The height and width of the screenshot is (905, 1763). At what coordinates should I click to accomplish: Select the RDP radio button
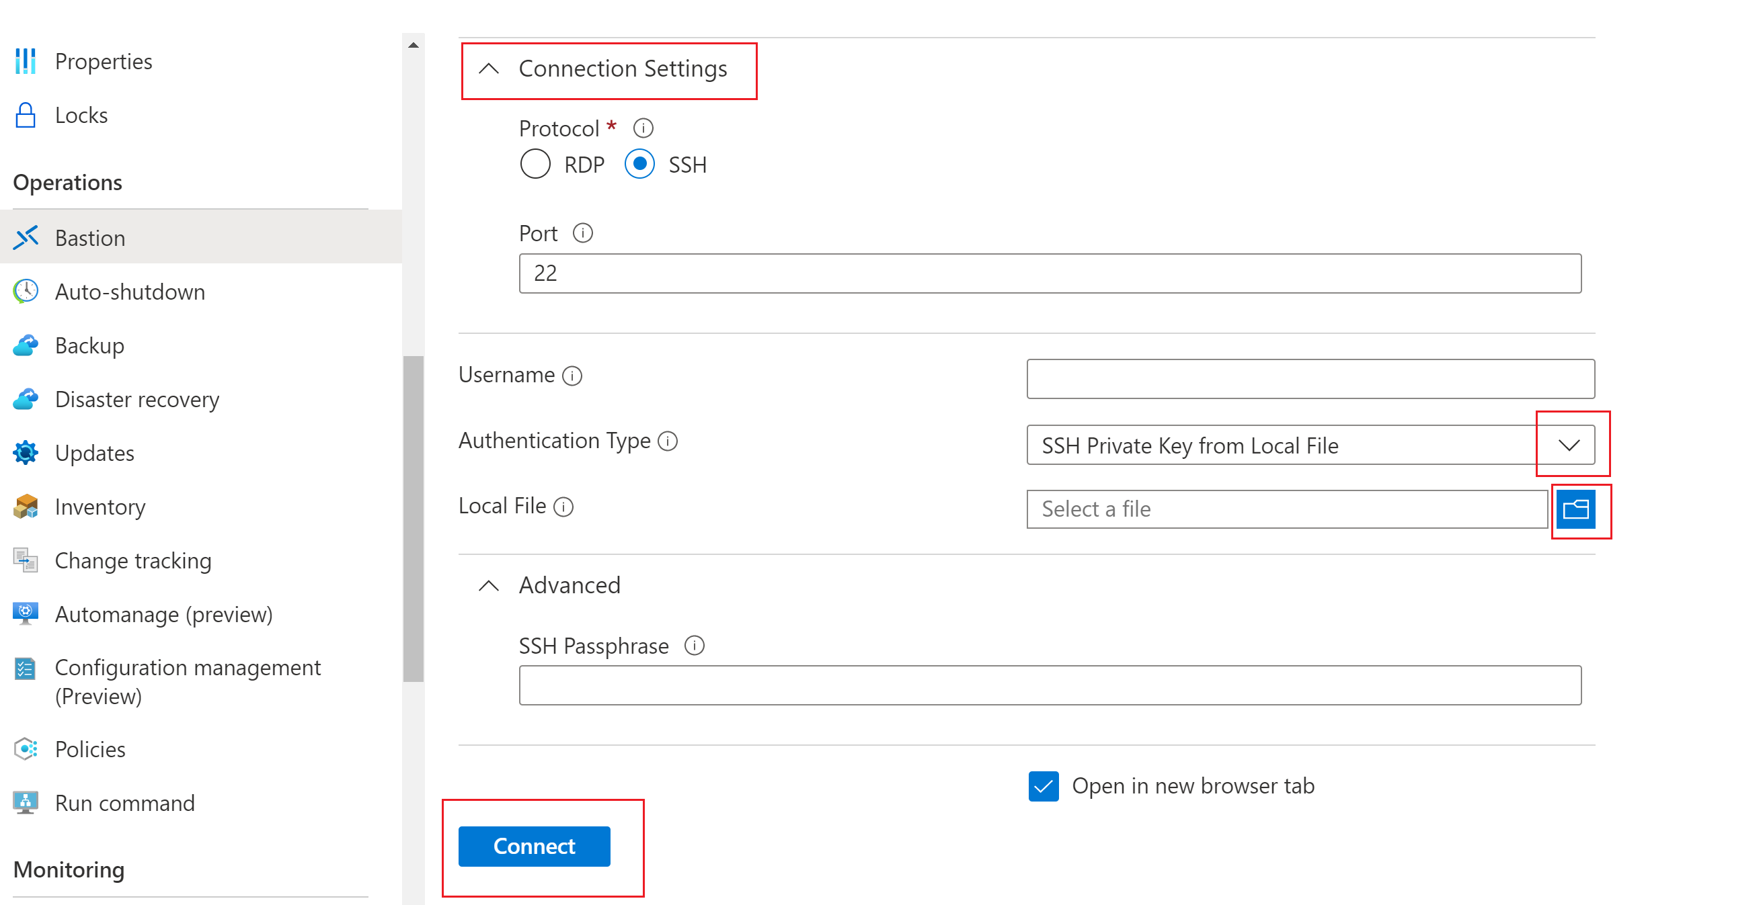click(533, 164)
